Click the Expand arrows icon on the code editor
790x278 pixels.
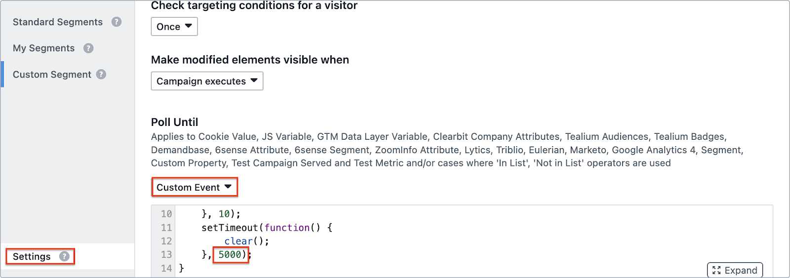point(716,270)
